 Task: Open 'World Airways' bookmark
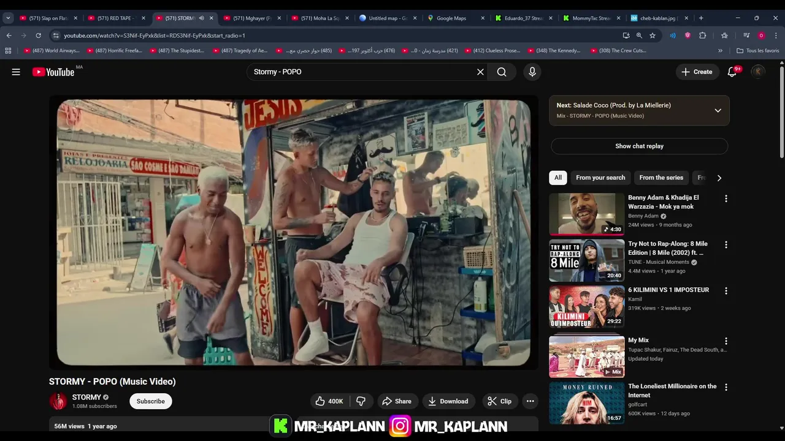coord(52,51)
